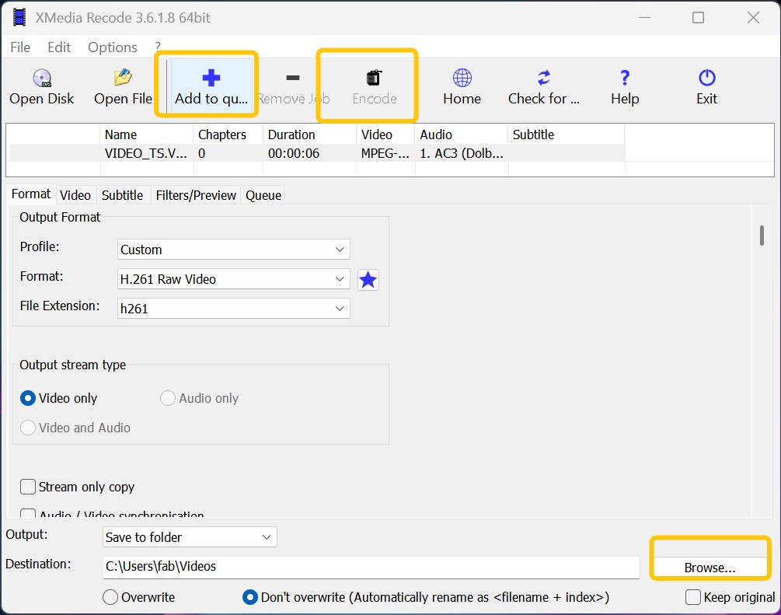Open a media file via Open File
This screenshot has width=781, height=615.
point(121,86)
